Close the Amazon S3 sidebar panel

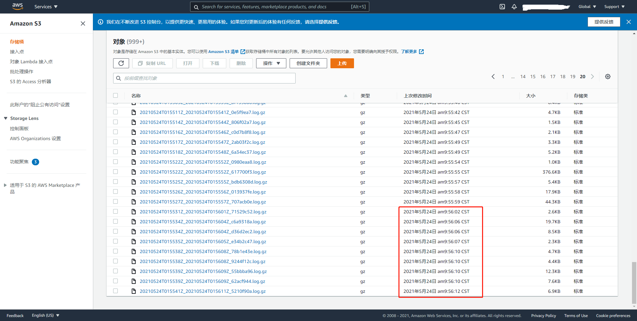coord(83,24)
